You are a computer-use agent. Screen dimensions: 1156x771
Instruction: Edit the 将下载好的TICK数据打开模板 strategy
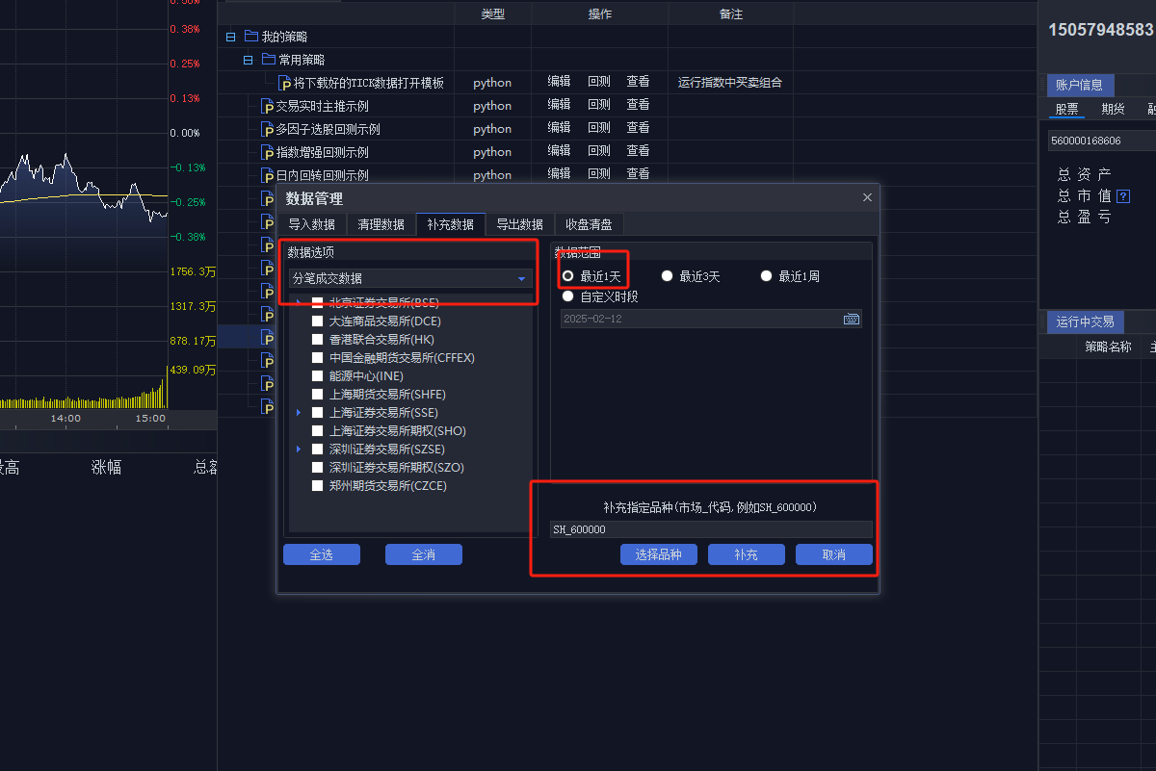click(x=559, y=82)
